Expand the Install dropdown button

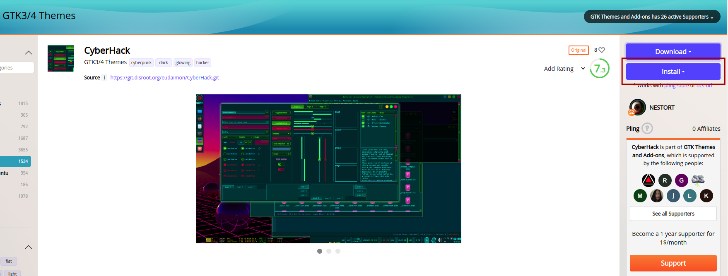point(673,72)
